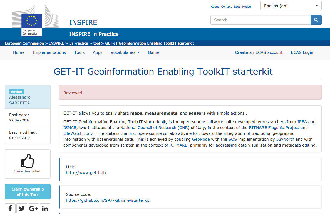The width and height of the screenshot is (330, 214).
Task: Go to the Tools menu item
Action: coord(79,52)
